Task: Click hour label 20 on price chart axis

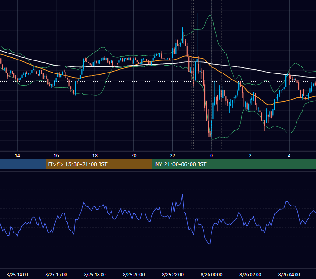Action: pos(134,156)
